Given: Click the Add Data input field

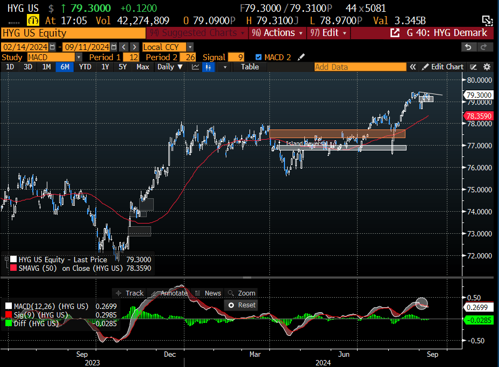Looking at the screenshot, I should coord(360,67).
